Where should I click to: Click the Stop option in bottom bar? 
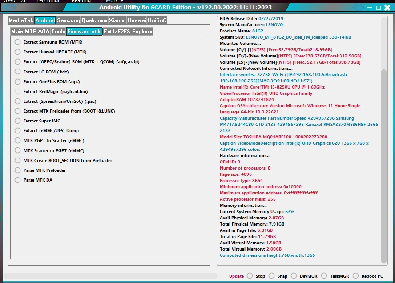tap(260, 276)
